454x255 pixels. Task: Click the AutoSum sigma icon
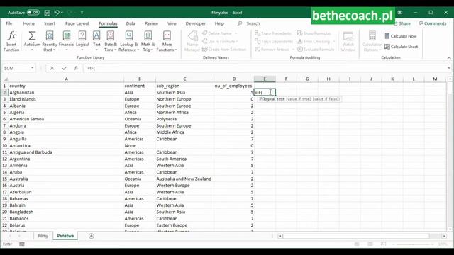pos(32,36)
